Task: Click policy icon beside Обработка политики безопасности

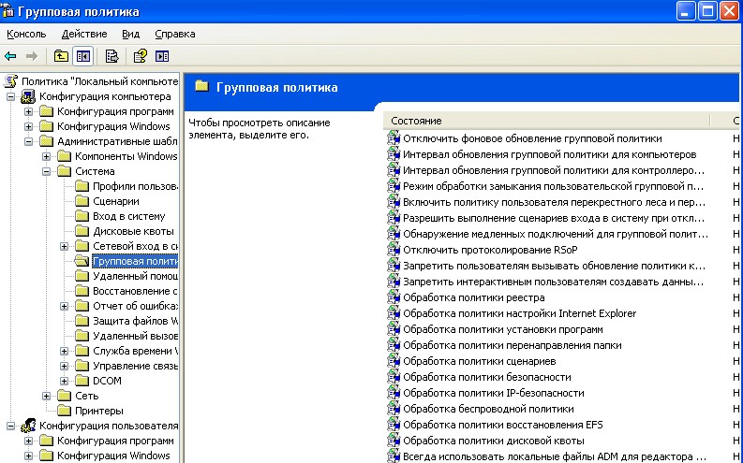Action: (x=394, y=377)
